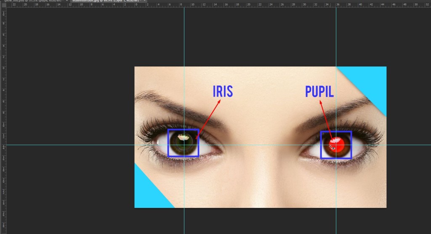This screenshot has height=234, width=431.
Task: Click the blue IRIS text label
Action: 223,91
